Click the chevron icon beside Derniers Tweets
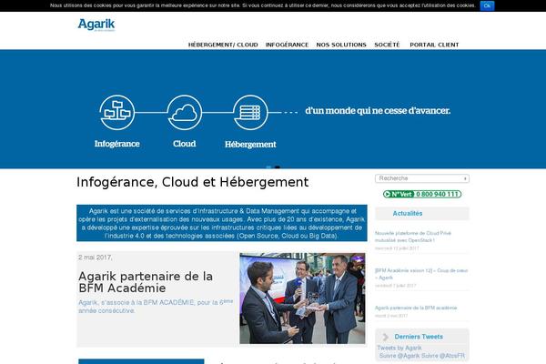The height and width of the screenshot is (364, 546). pos(386,337)
